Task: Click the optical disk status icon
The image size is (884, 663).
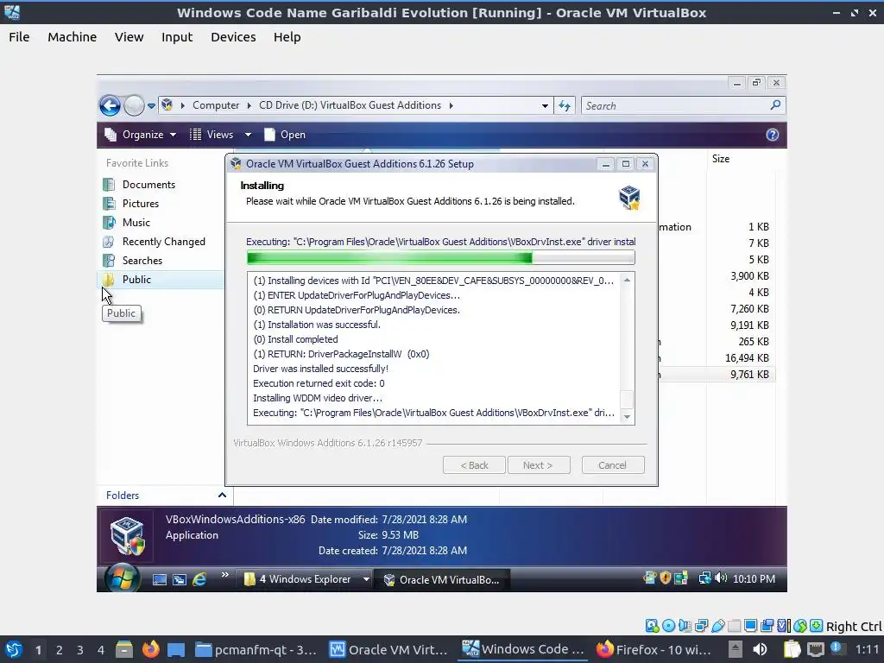Action: tap(669, 626)
